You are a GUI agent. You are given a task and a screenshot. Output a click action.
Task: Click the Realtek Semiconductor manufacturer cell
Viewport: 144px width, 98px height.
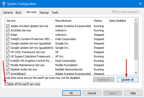click(69, 69)
